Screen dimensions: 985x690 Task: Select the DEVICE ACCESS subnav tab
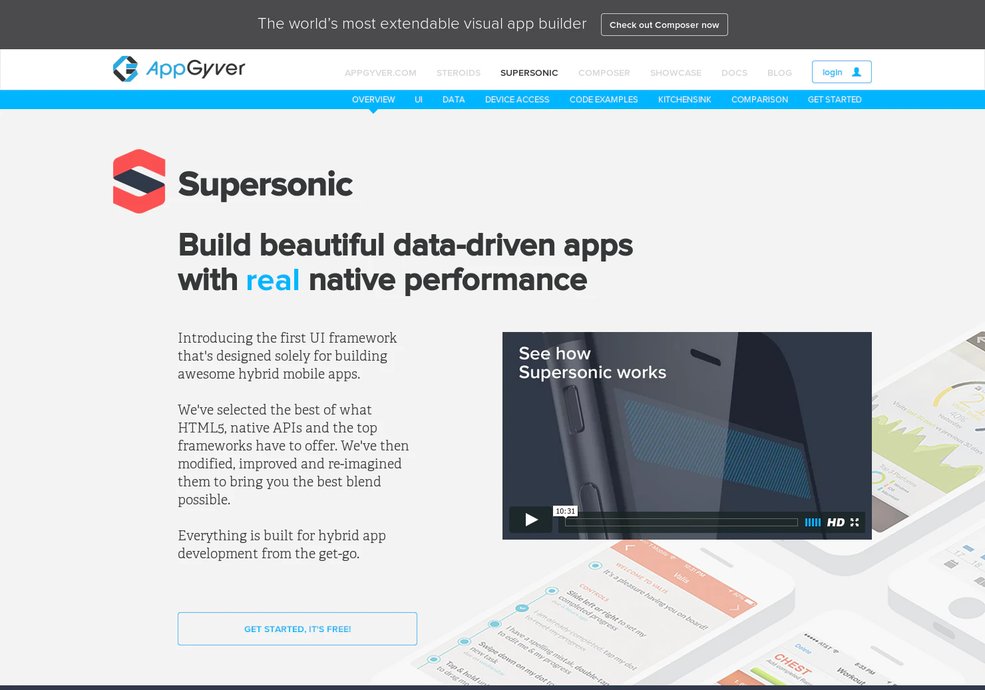click(x=517, y=100)
